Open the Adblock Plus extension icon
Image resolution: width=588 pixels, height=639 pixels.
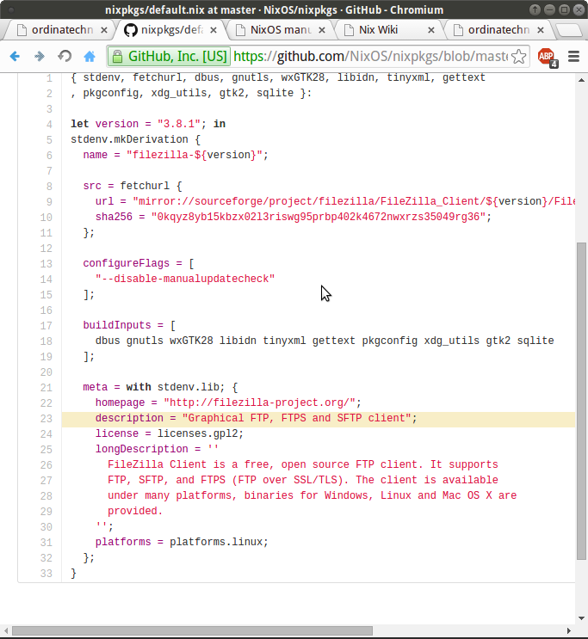(548, 57)
